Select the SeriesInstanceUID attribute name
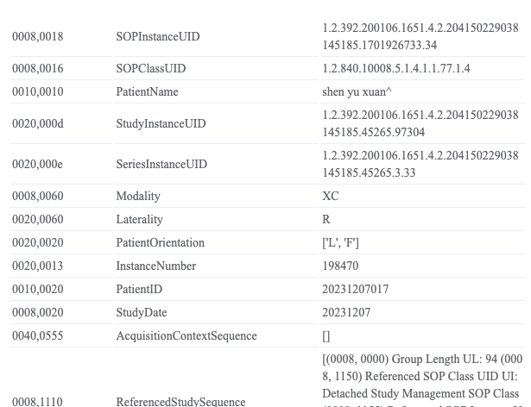This screenshot has width=531, height=407. [161, 165]
